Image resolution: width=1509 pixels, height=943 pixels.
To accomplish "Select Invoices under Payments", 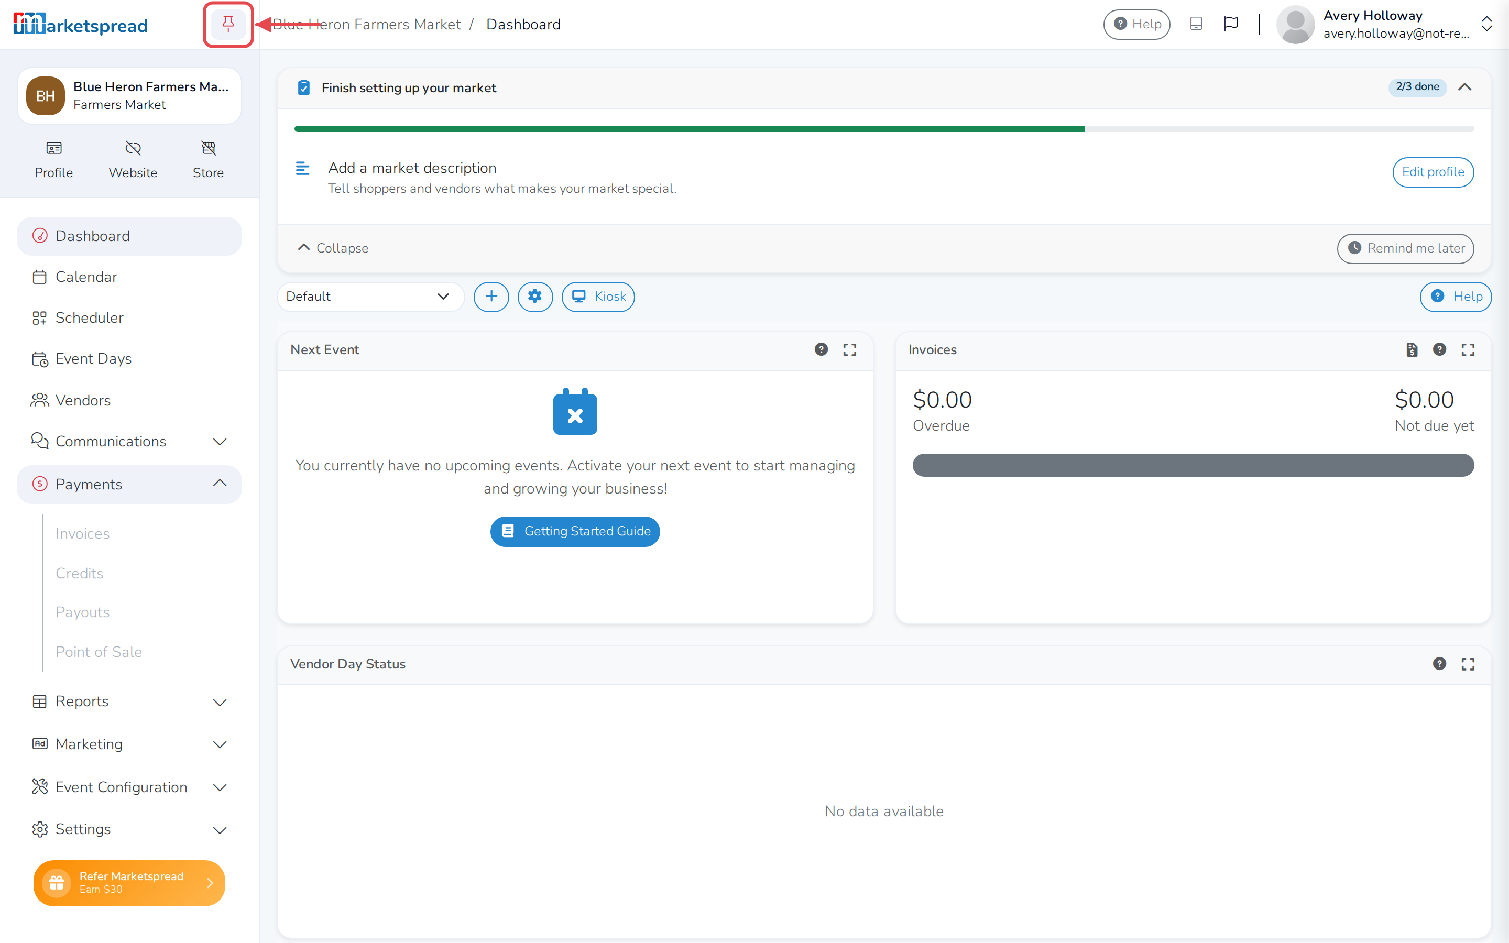I will pyautogui.click(x=82, y=534).
